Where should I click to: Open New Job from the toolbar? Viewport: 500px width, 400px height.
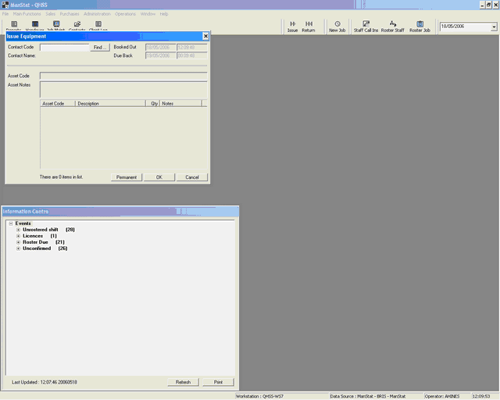(x=337, y=26)
